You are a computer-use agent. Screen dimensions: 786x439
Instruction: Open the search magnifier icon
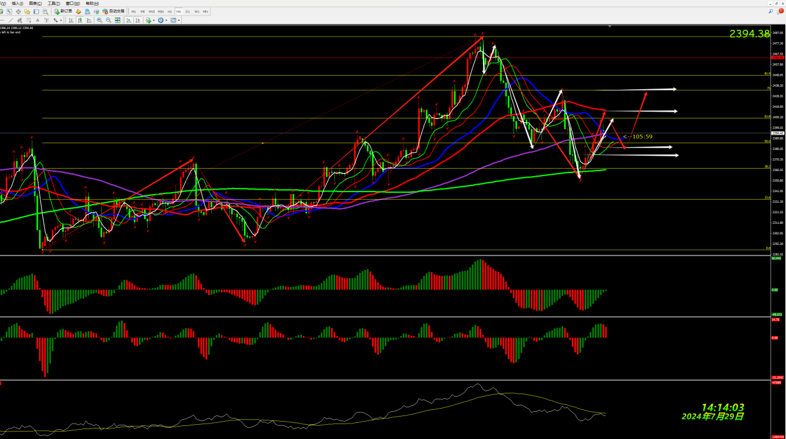(771, 11)
